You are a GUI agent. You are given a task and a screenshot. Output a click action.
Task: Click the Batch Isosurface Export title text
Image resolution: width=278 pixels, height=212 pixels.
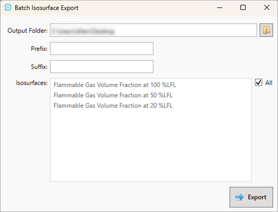(47, 8)
